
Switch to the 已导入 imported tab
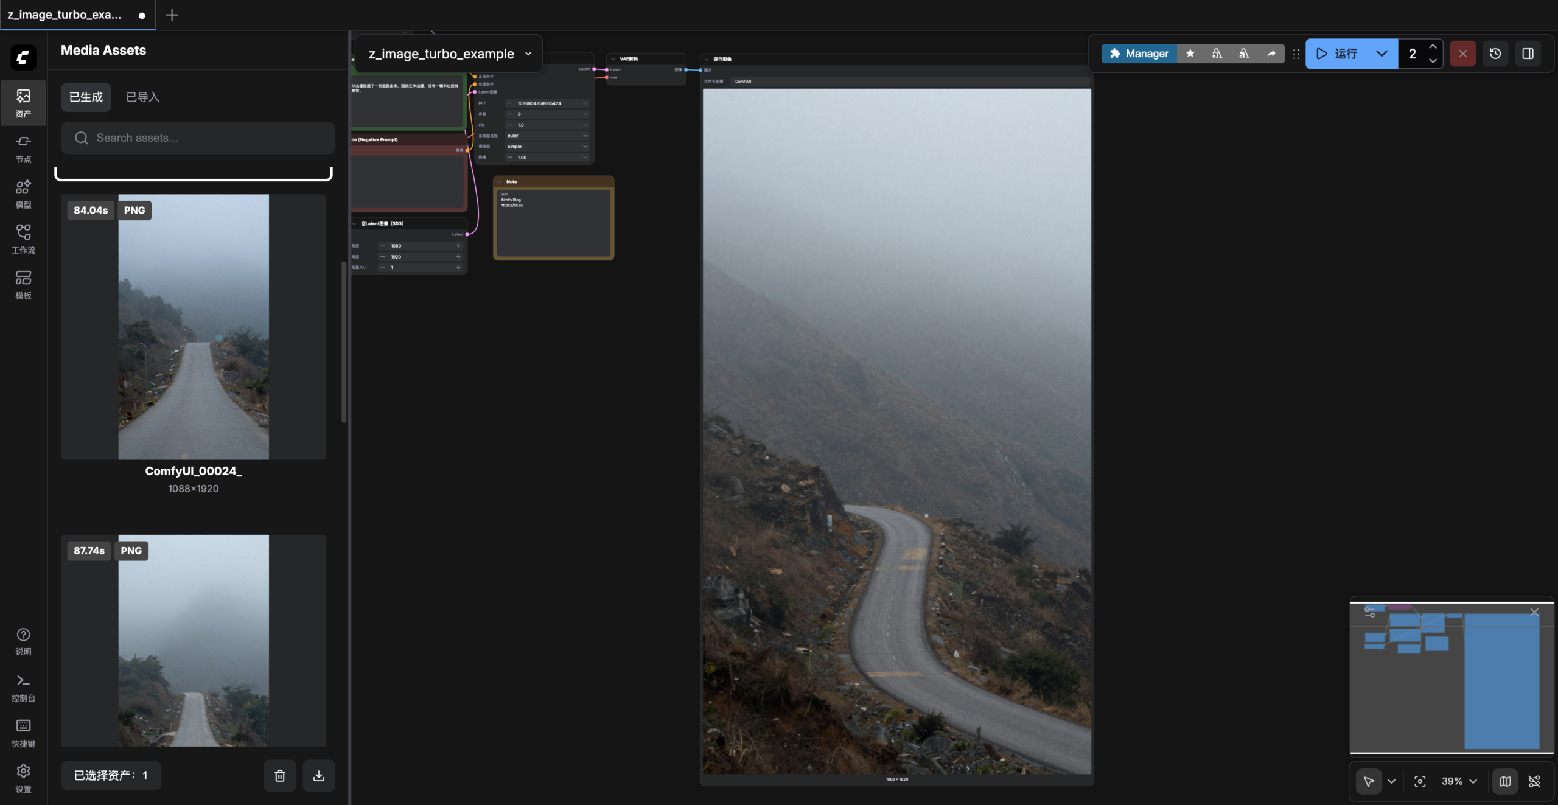142,97
